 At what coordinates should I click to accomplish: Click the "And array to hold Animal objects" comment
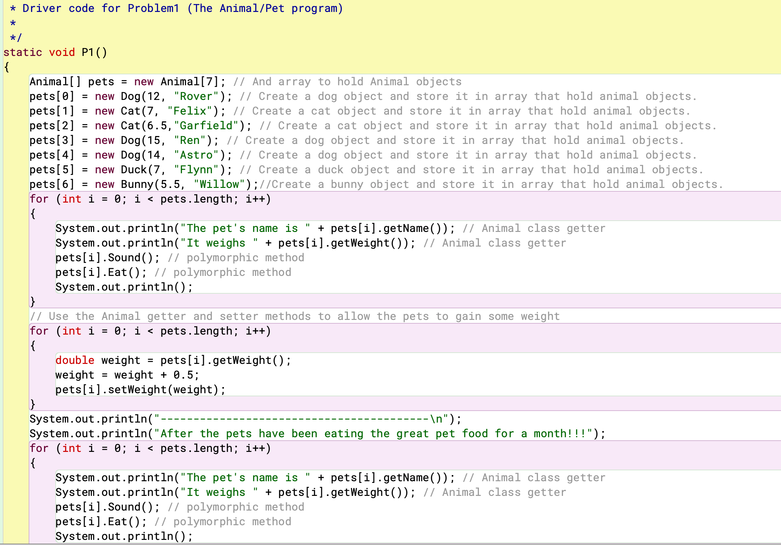(347, 82)
